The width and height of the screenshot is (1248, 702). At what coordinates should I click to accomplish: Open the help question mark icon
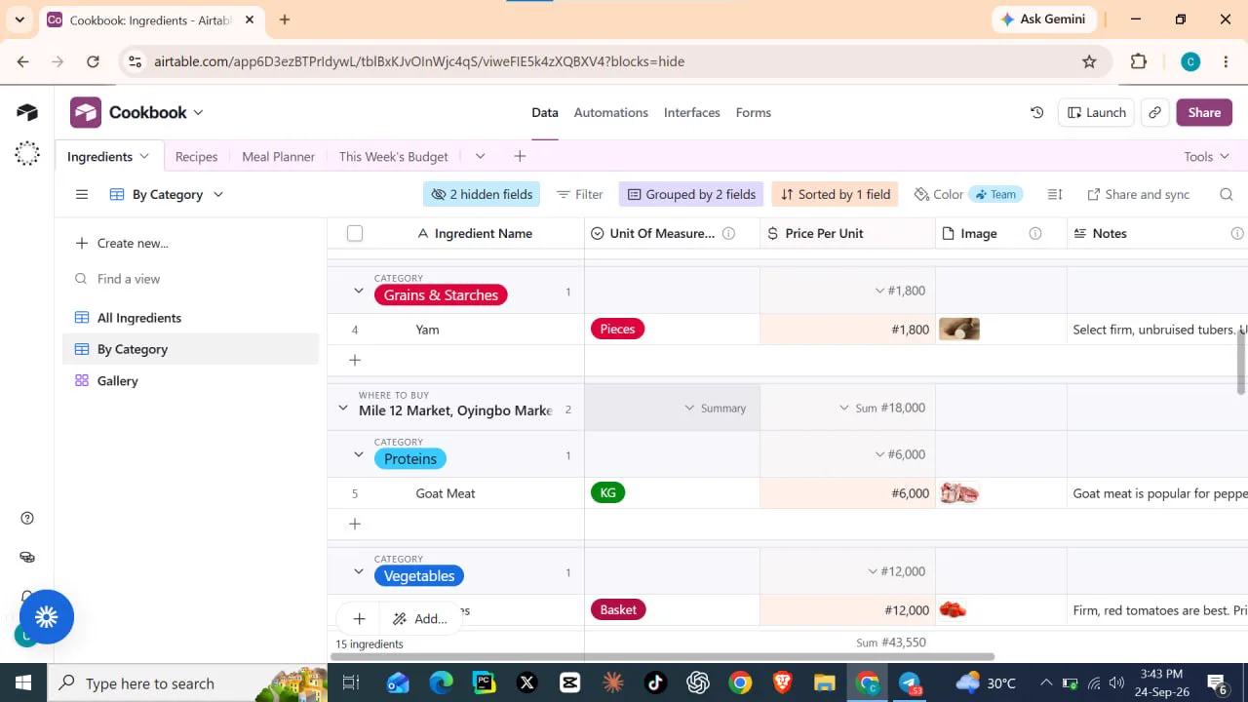click(27, 518)
